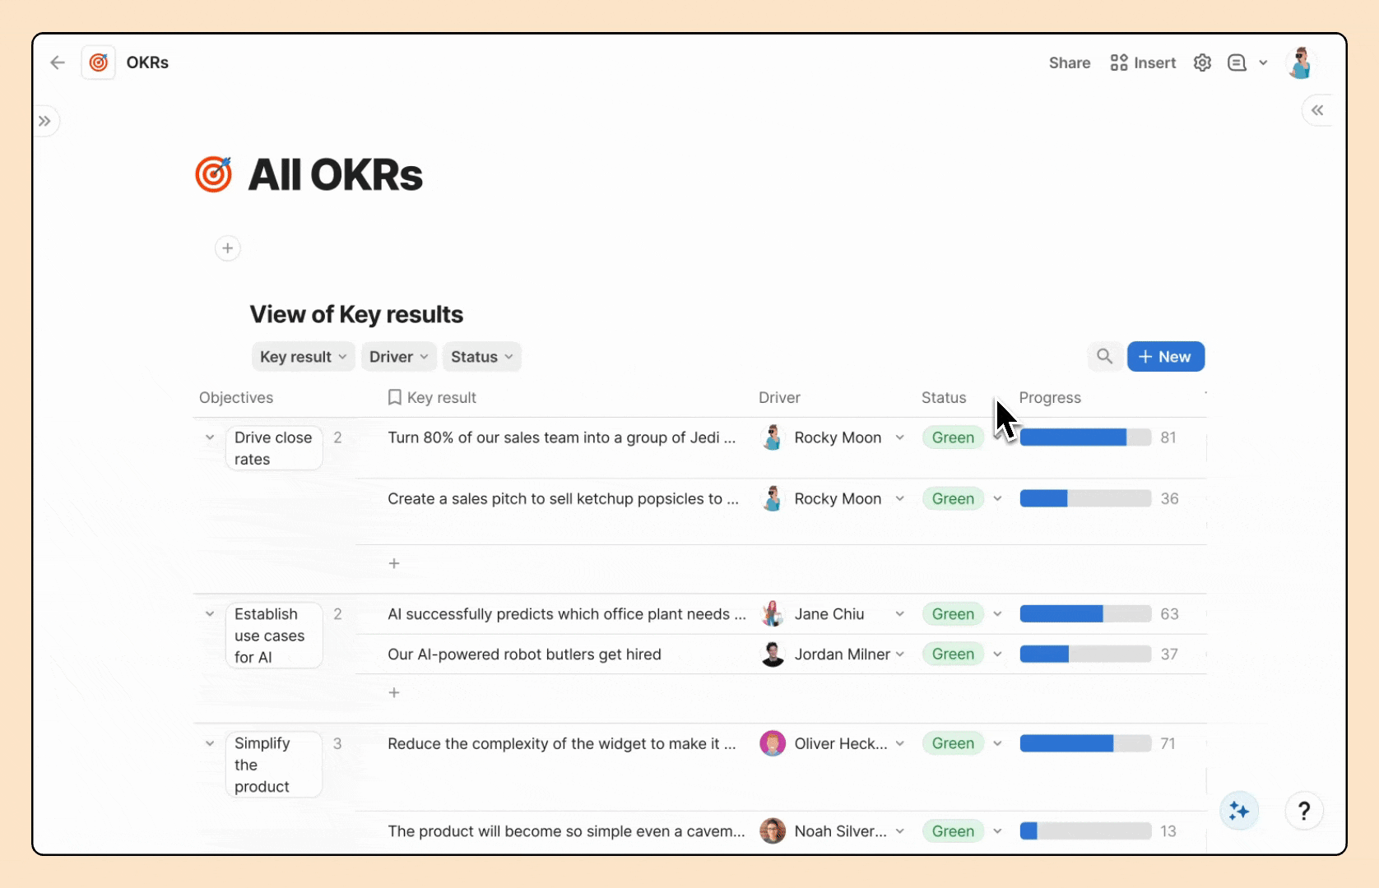Click the progress bar showing 81
This screenshot has width=1379, height=888.
[x=1084, y=437]
